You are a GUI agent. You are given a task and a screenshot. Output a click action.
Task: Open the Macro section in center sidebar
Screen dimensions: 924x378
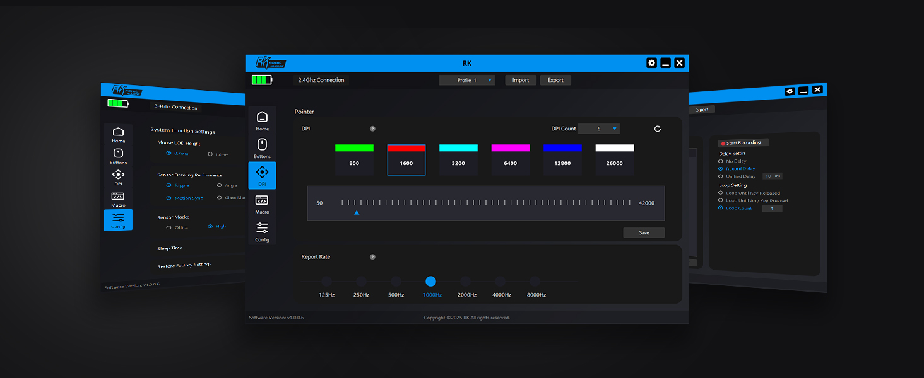tap(262, 203)
